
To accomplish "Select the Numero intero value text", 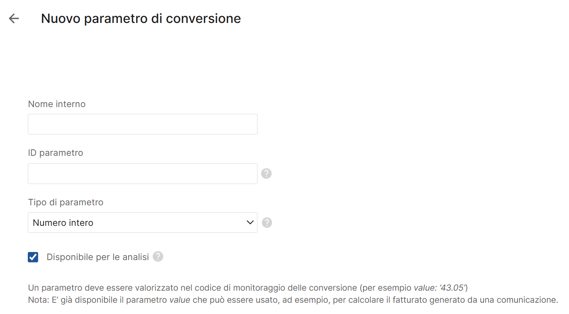I will pyautogui.click(x=63, y=223).
